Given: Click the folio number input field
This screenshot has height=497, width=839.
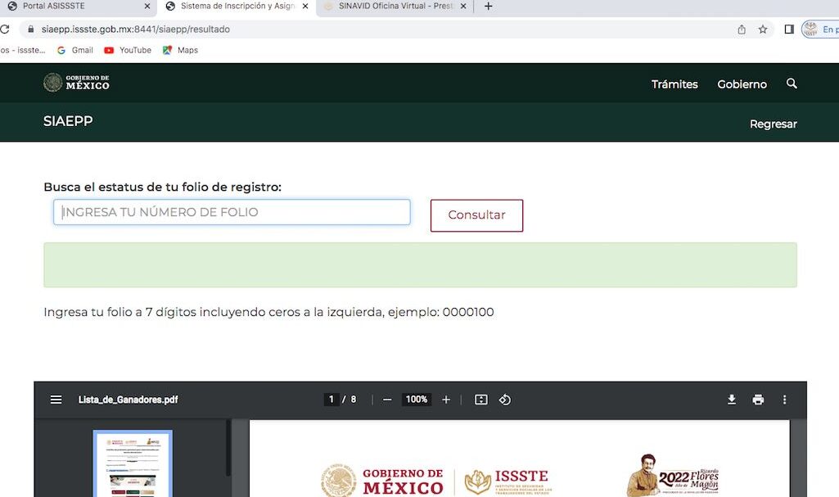Looking at the screenshot, I should tap(231, 212).
